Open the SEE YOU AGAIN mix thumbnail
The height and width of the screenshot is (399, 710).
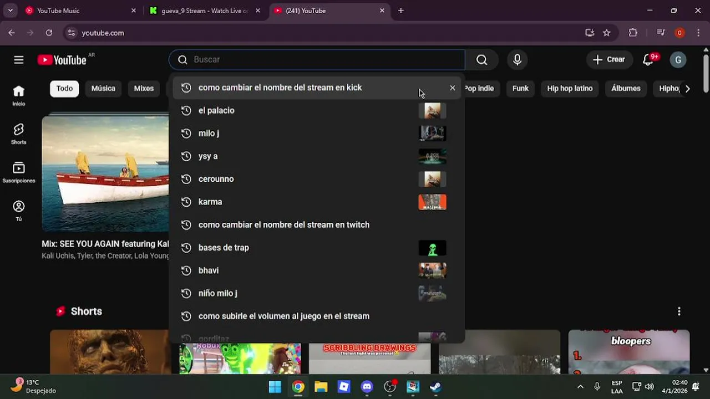tap(105, 173)
